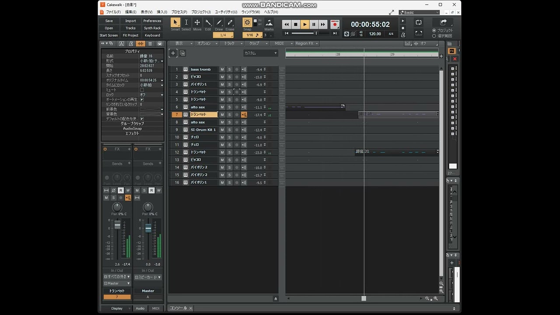Viewport: 560px width, 315px height.
Task: Select the プロジェクト radio button
Action: click(x=434, y=30)
